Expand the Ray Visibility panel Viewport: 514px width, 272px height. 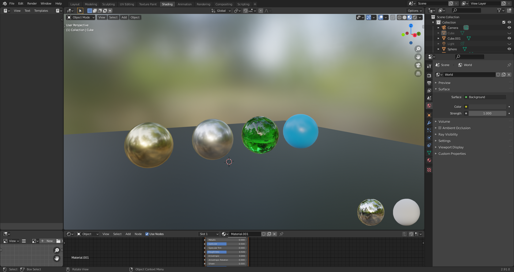tap(448, 135)
